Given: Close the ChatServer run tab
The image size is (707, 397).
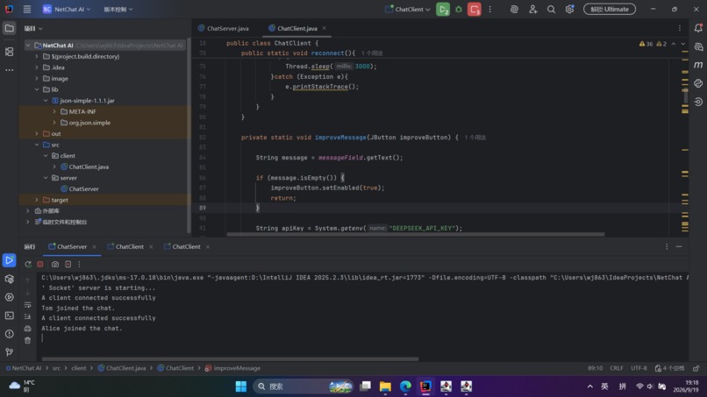Looking at the screenshot, I should 94,246.
